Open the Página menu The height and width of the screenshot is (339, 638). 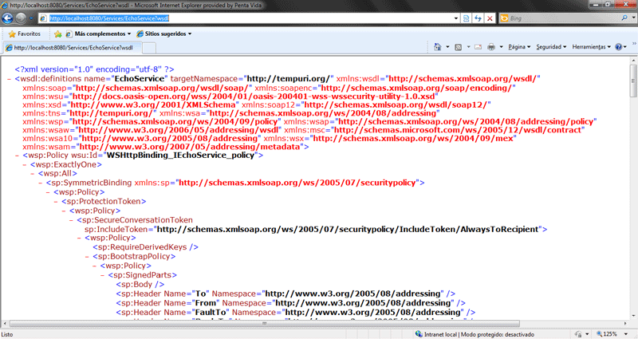coord(519,47)
